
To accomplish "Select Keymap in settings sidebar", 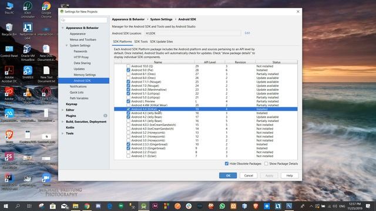I will coord(72,104).
